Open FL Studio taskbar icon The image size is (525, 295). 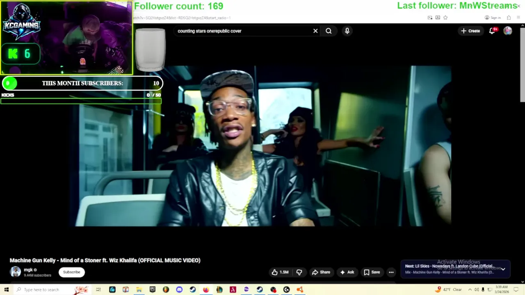click(166, 290)
